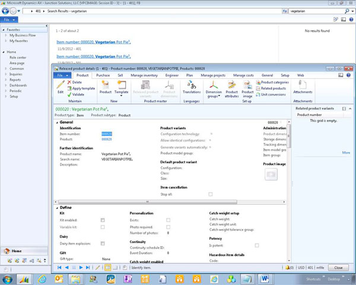Toggle Dairy item explosion checkbox
The height and width of the screenshot is (285, 356).
103,243
